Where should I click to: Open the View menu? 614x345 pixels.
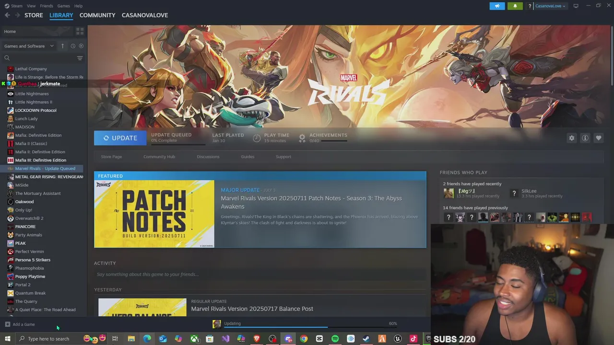(31, 6)
